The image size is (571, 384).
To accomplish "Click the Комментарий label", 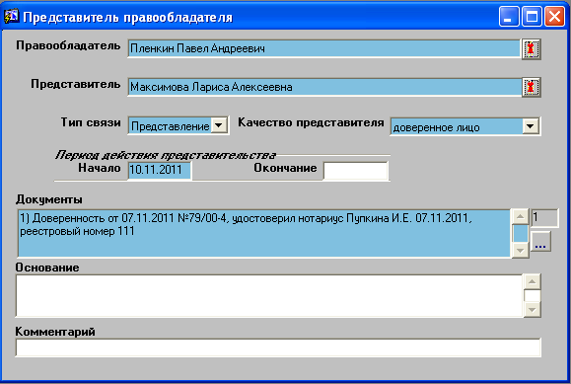I will pyautogui.click(x=55, y=332).
